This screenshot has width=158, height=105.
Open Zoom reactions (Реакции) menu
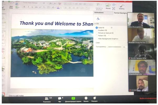[x=94, y=99]
